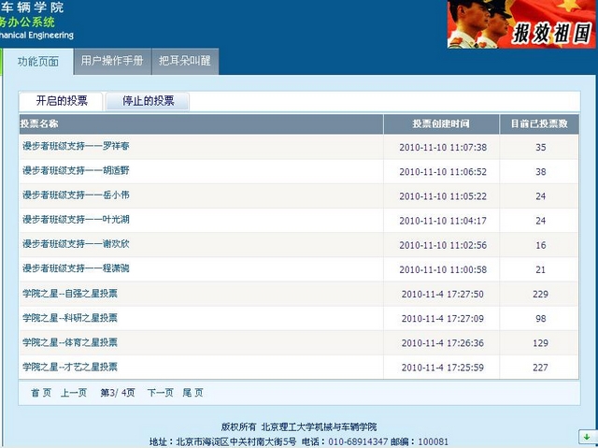Click the 报效祖国 banner image
Image resolution: width=598 pixels, height=448 pixels.
coord(521,23)
